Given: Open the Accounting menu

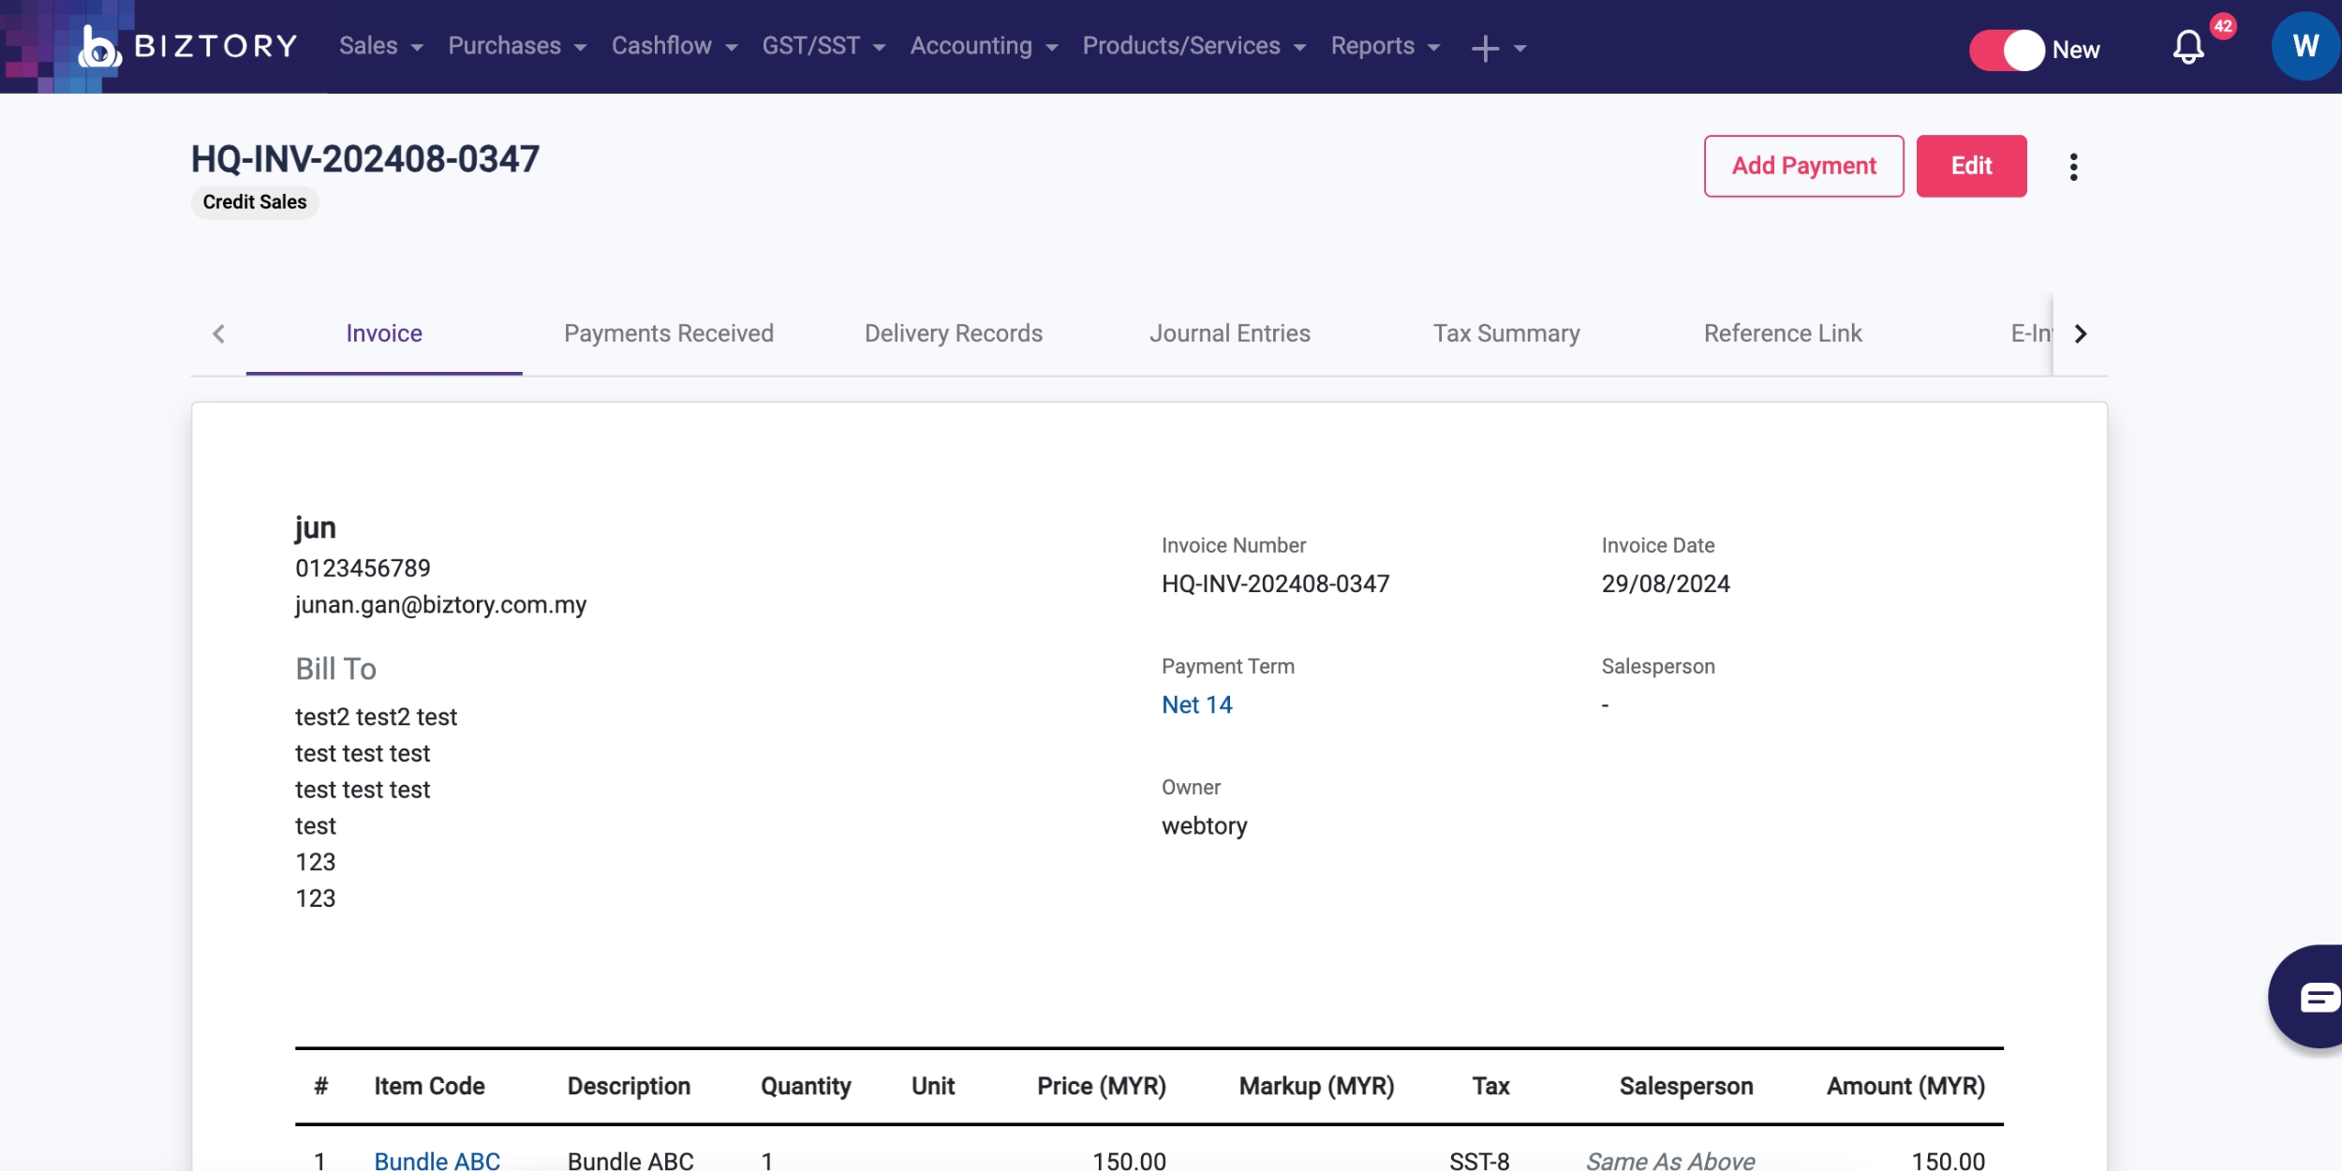Looking at the screenshot, I should coord(983,46).
